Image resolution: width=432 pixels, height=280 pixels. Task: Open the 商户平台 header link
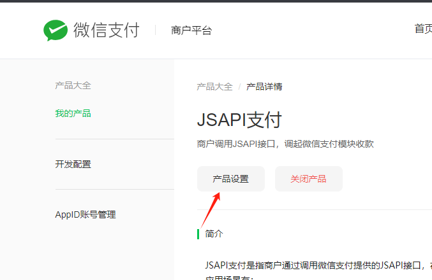coord(191,30)
